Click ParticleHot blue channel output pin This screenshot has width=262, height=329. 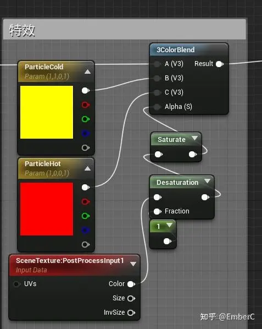pyautogui.click(x=85, y=230)
